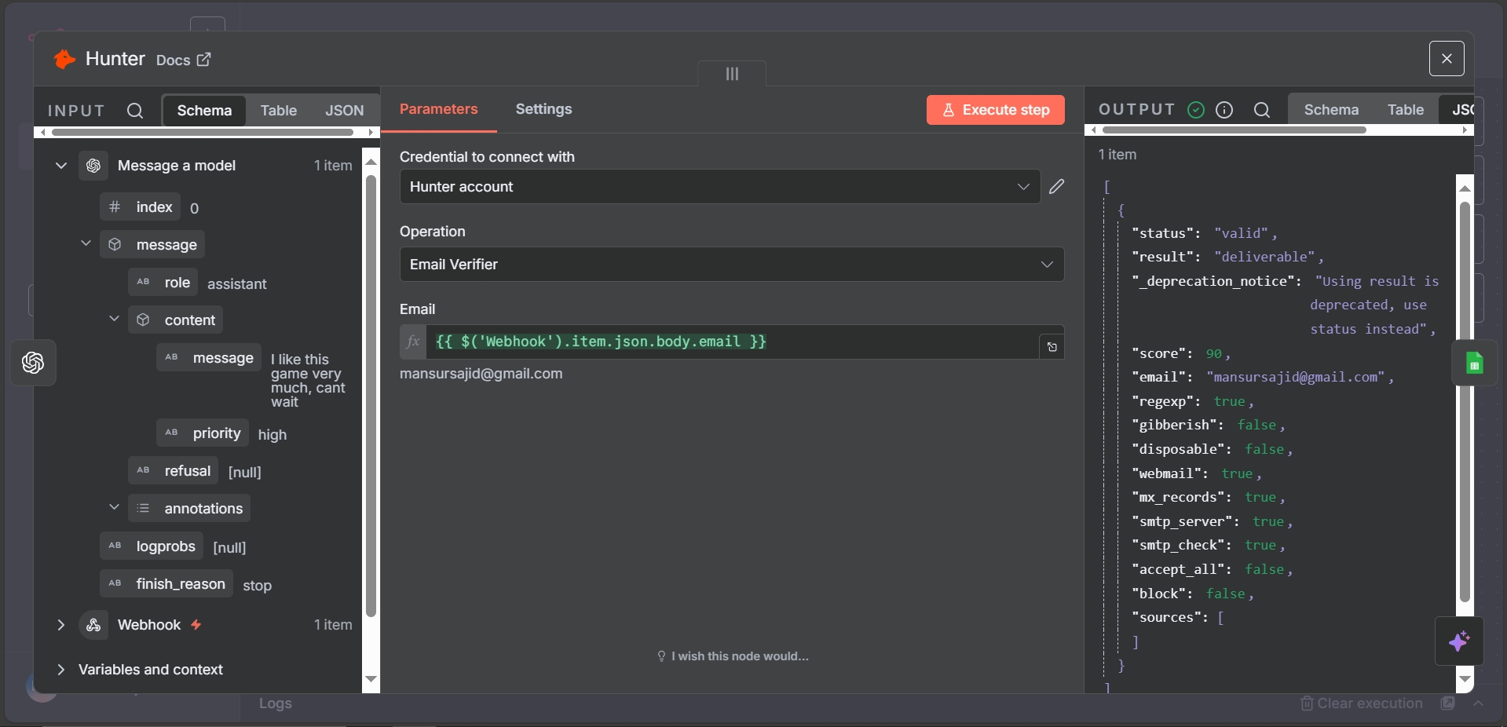Click the output panel vertical scrollbar
The height and width of the screenshot is (727, 1507).
[1465, 402]
